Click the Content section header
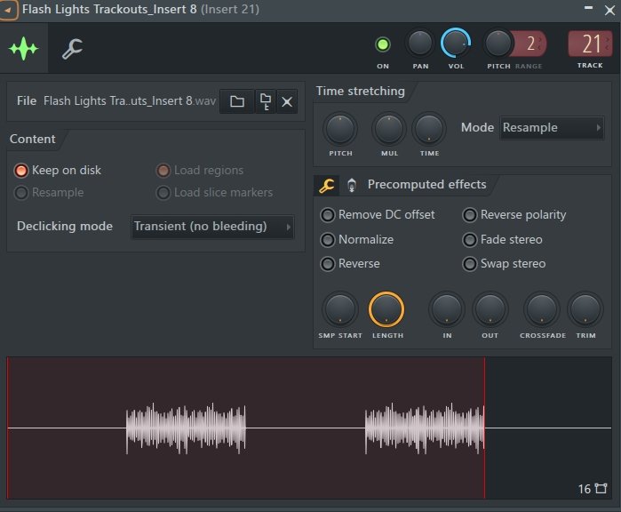621x512 pixels. click(33, 139)
